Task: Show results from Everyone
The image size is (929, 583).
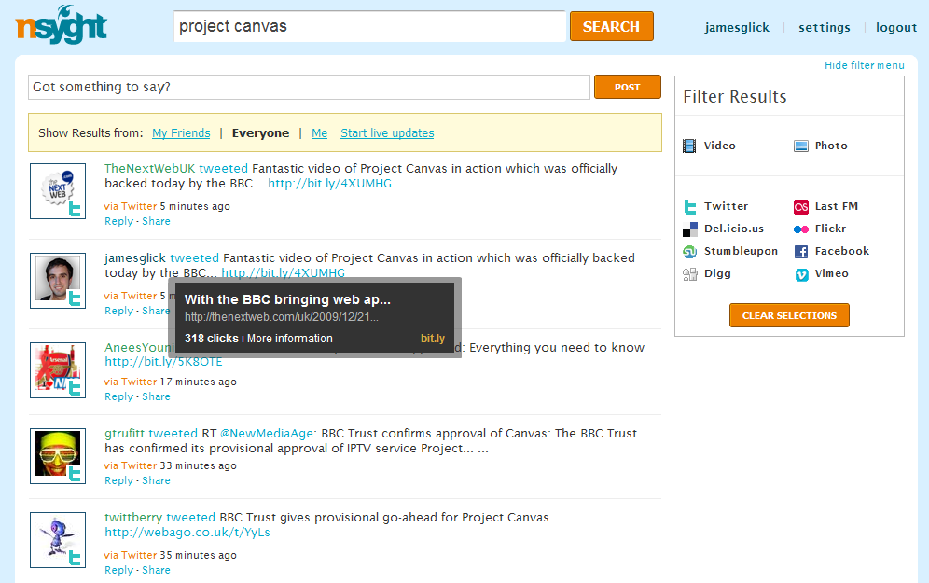Action: pyautogui.click(x=260, y=132)
